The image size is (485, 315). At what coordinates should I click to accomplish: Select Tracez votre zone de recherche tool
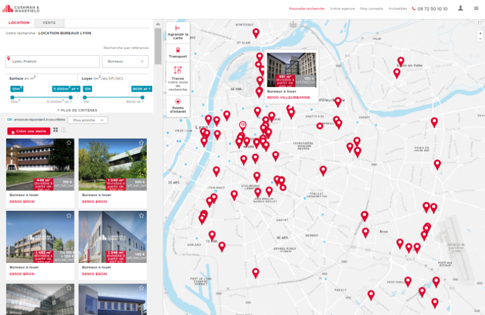click(x=178, y=79)
